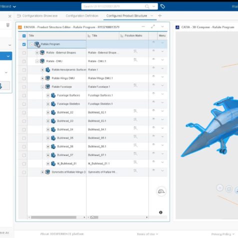
Task: Collapse the Rafale Fuselage node
Action: tap(42, 87)
